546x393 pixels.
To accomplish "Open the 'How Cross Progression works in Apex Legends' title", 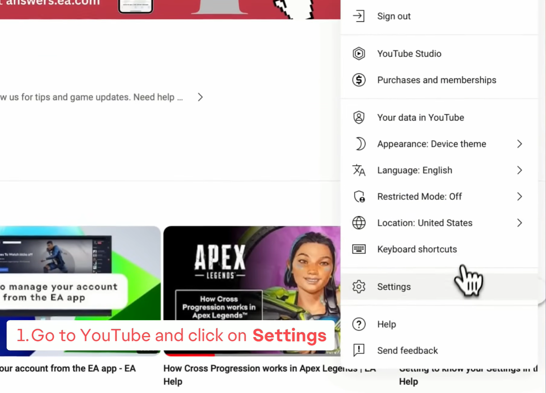I will (x=270, y=375).
